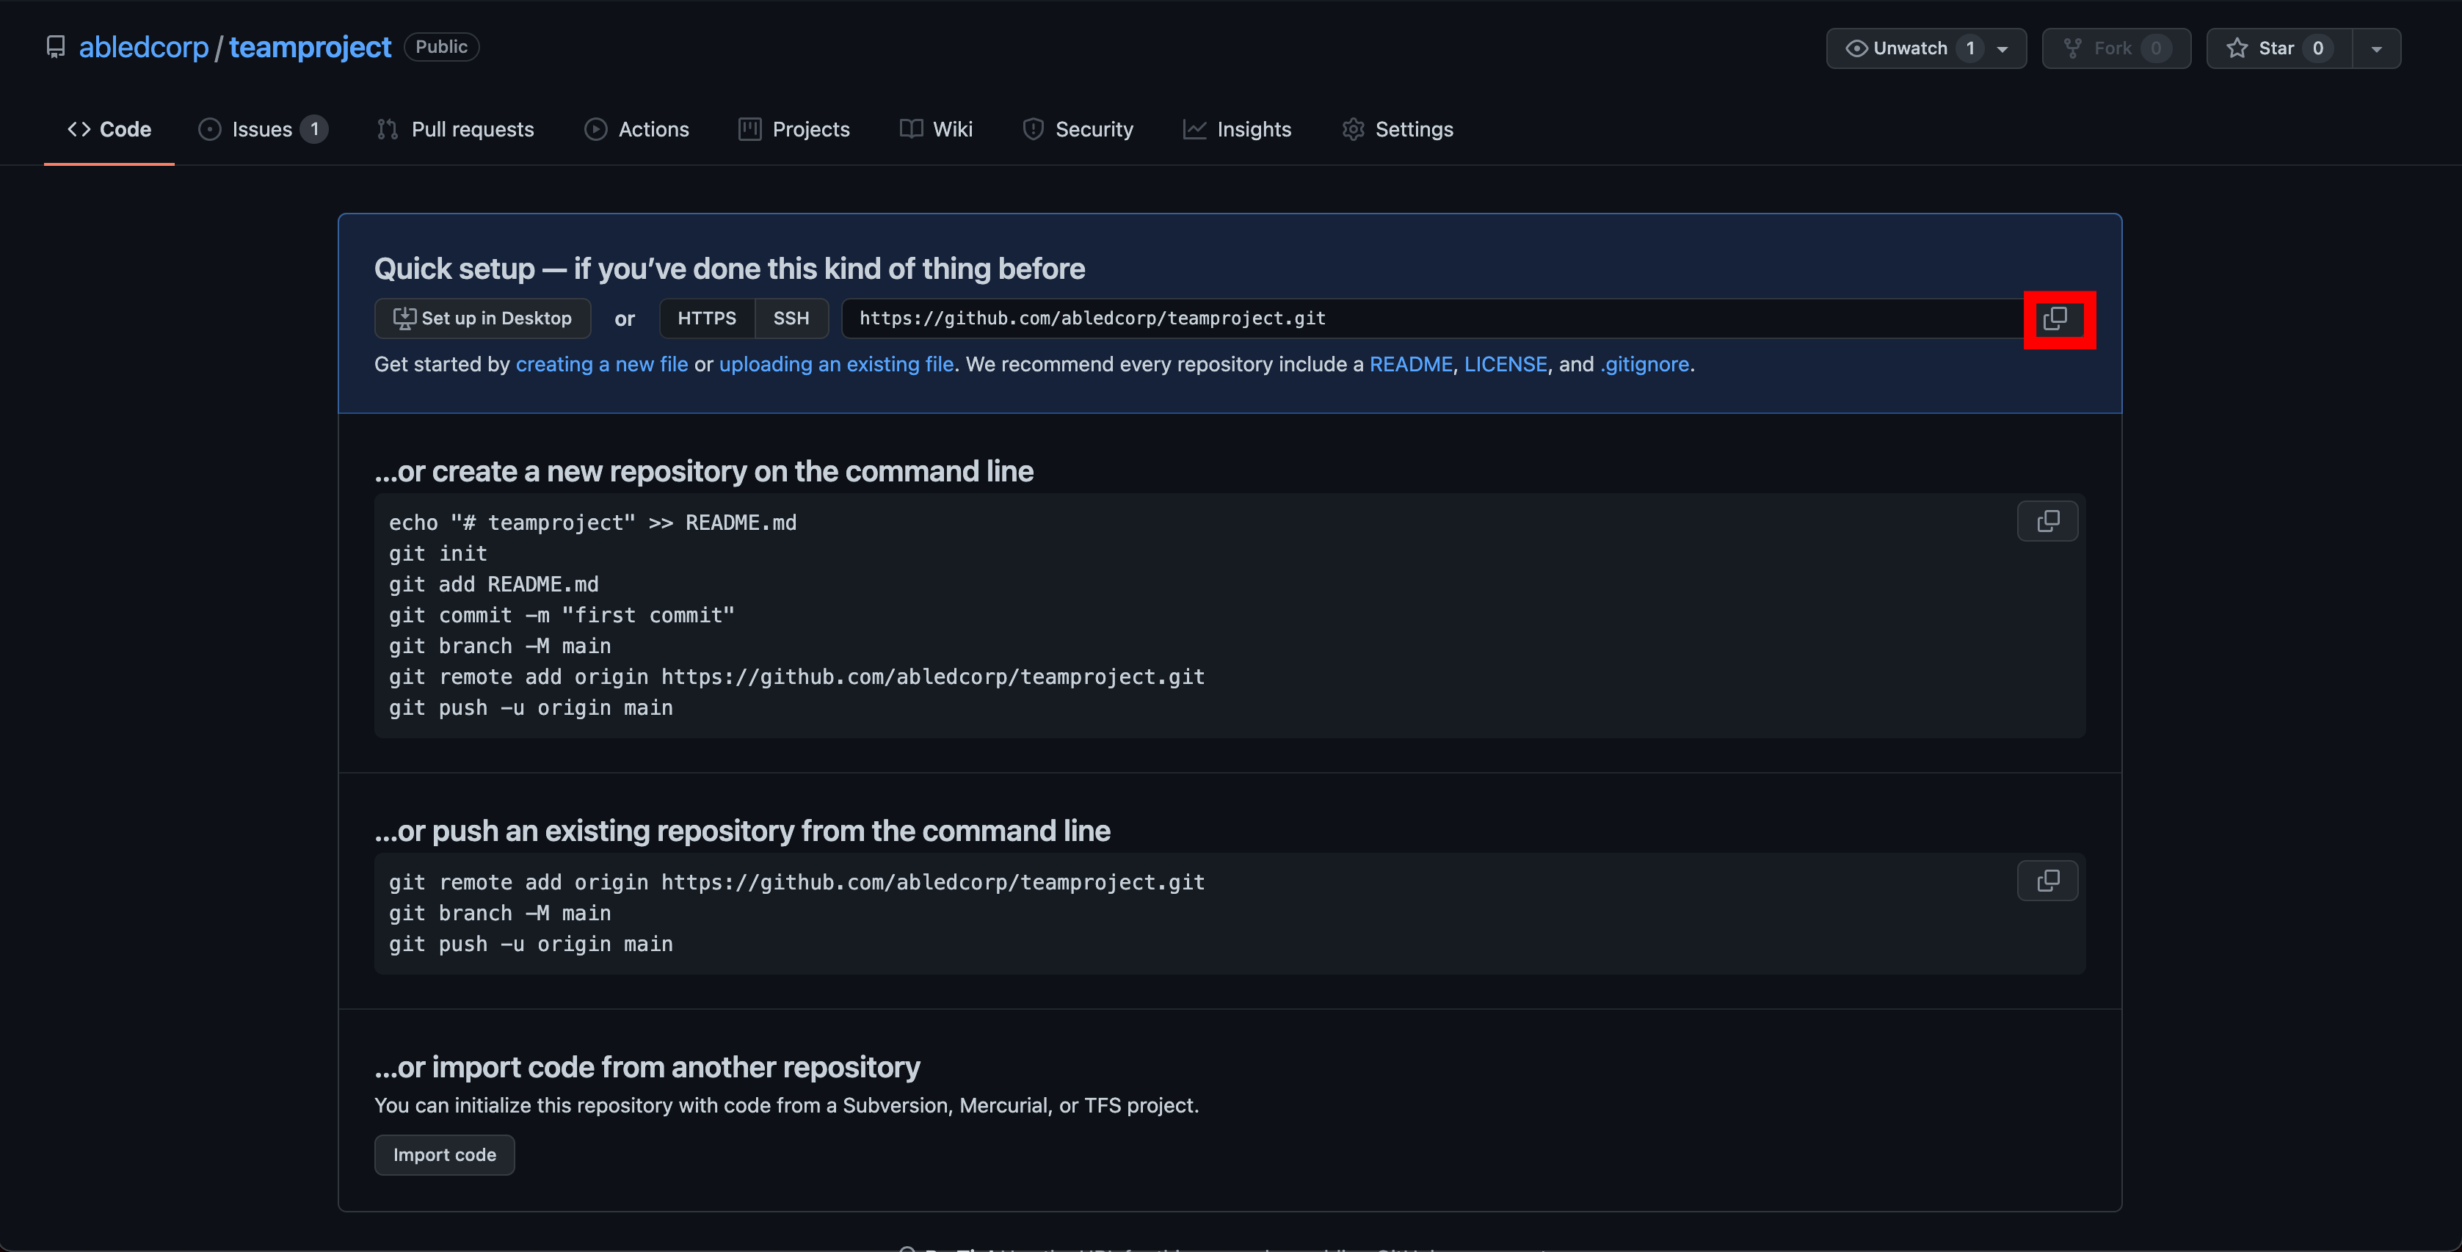Follow the creating a new file link
The image size is (2462, 1252).
(x=601, y=364)
